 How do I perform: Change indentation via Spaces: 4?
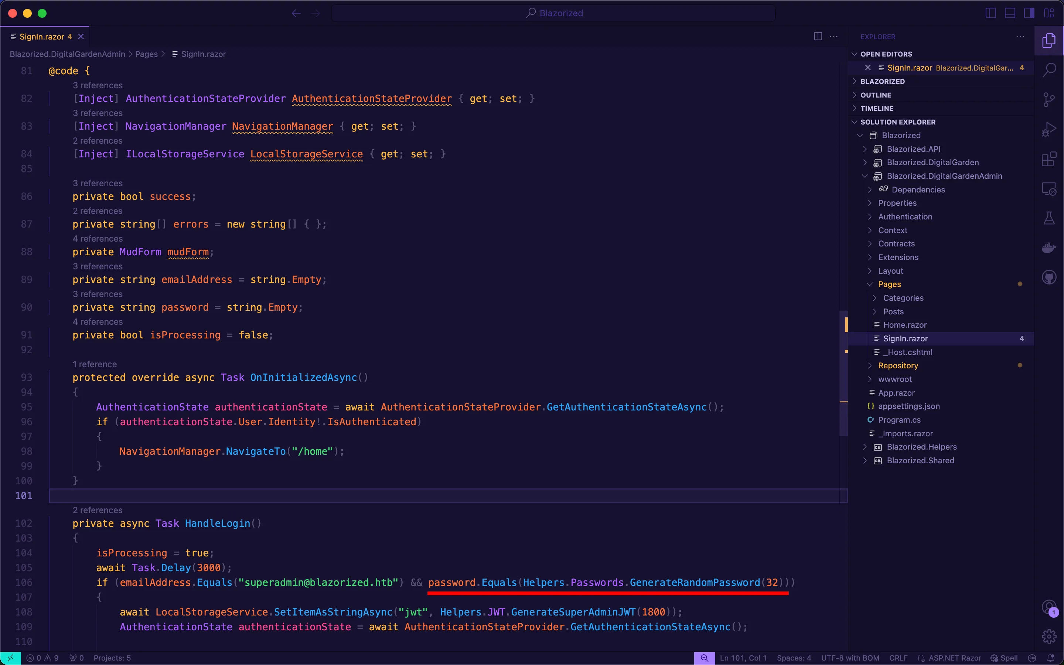tap(794, 658)
